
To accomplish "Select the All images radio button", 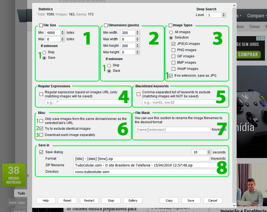I will tap(171, 31).
